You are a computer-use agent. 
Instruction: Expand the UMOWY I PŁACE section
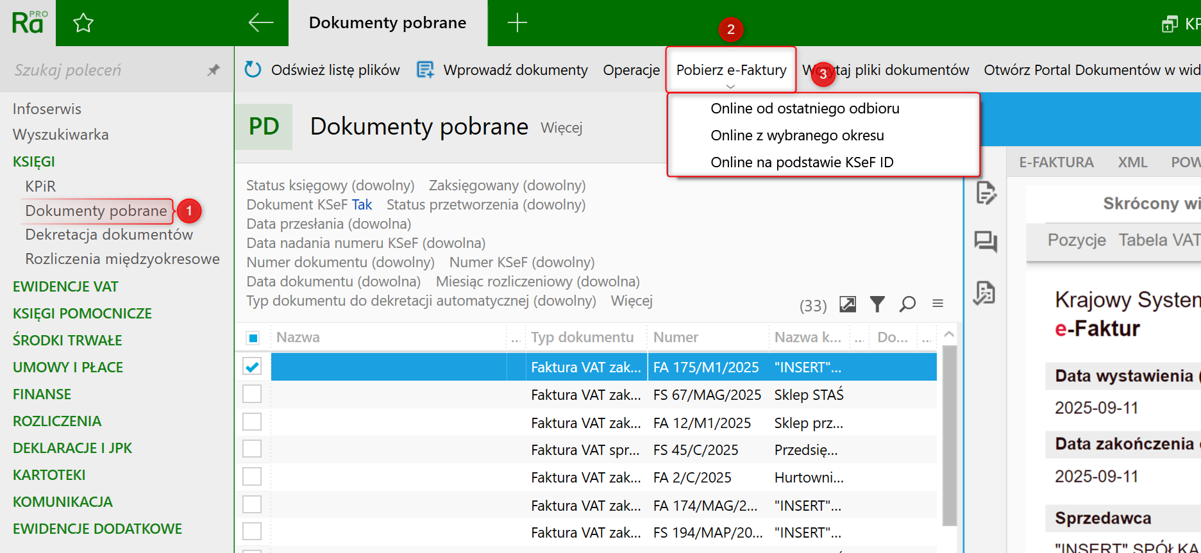click(68, 367)
